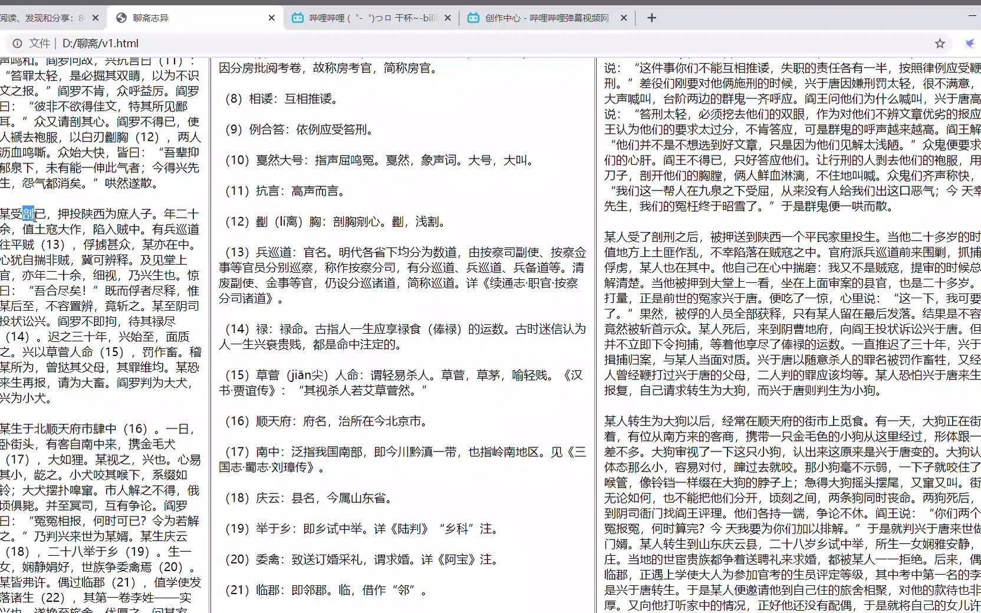
Task: Click translation line 报复，自己请求转生为大狗
Action: (x=743, y=390)
